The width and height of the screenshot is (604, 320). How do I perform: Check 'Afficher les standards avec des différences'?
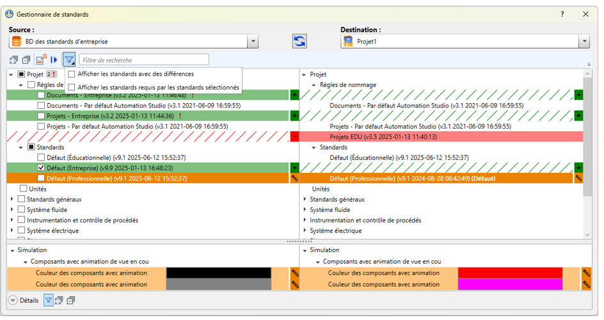click(72, 74)
